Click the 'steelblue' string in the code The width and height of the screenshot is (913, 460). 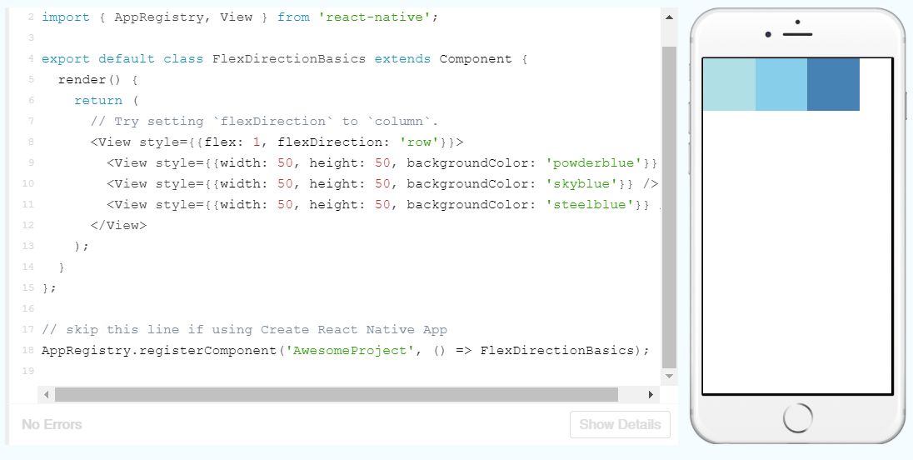[590, 204]
